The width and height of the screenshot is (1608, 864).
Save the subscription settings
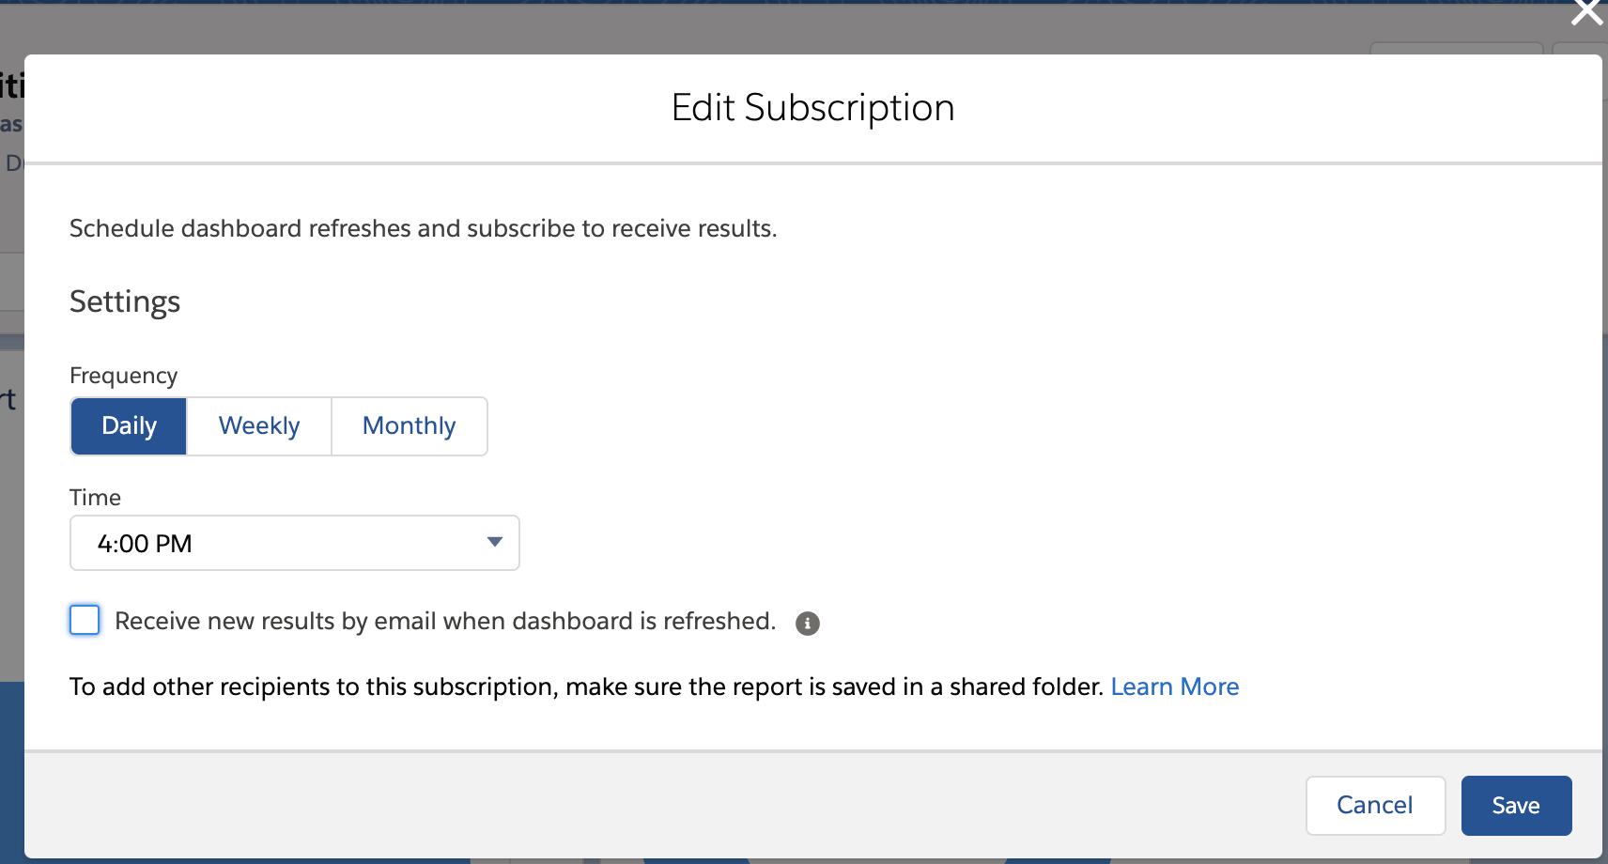[x=1515, y=806]
